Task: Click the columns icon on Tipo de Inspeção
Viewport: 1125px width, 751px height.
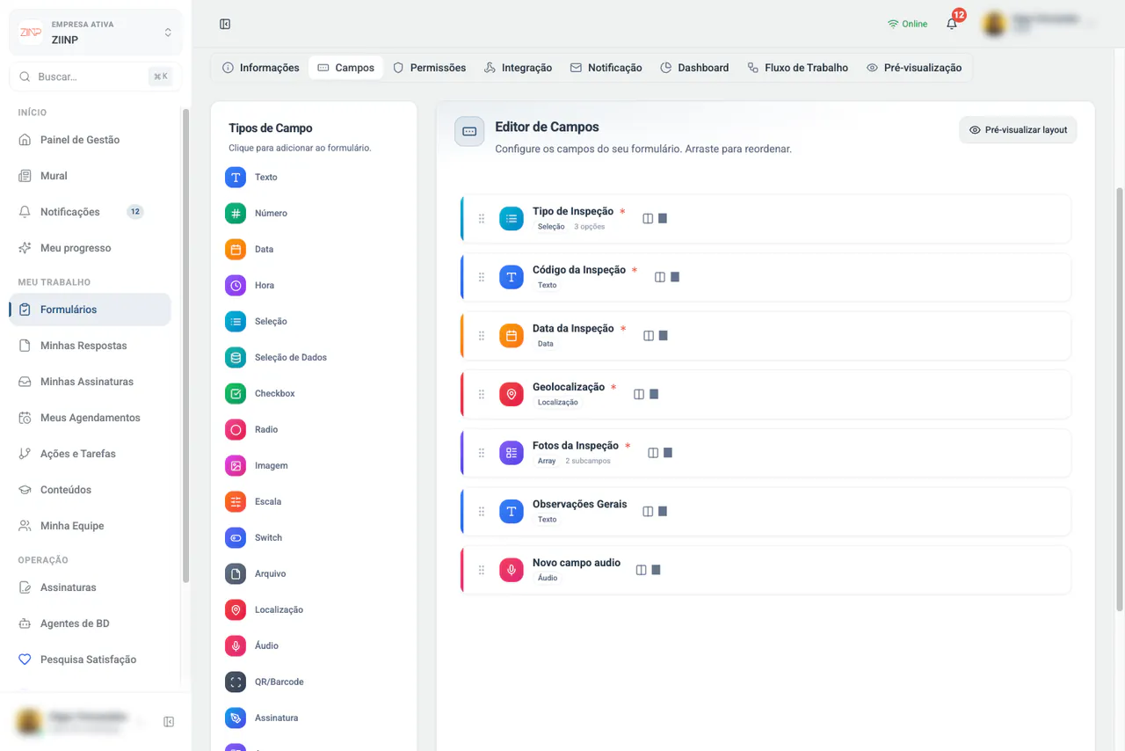Action: (x=648, y=218)
